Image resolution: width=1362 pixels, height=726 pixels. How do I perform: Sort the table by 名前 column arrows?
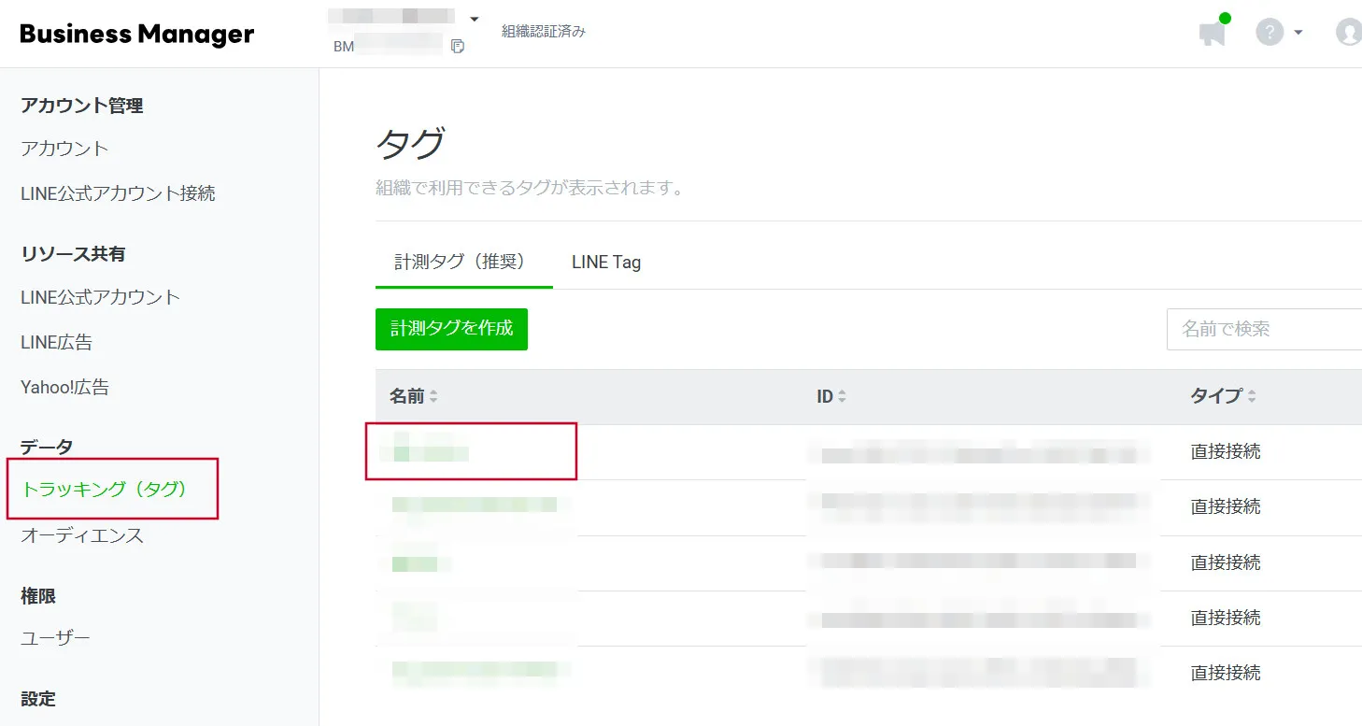(x=433, y=397)
